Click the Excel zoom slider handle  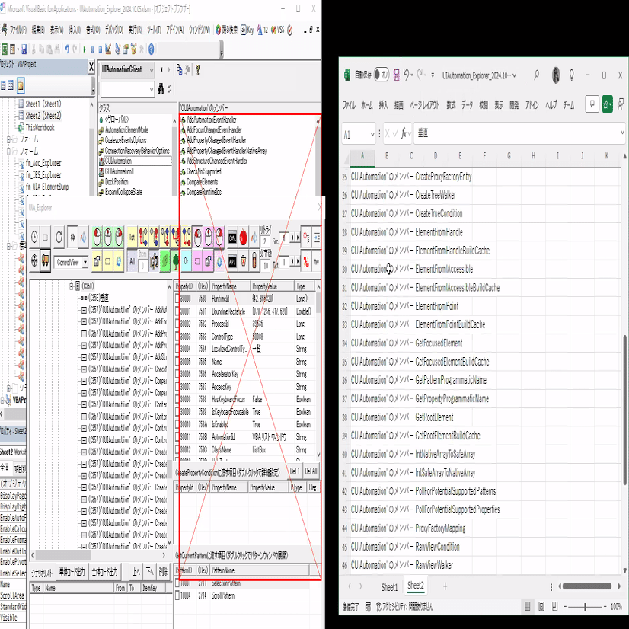(x=585, y=607)
